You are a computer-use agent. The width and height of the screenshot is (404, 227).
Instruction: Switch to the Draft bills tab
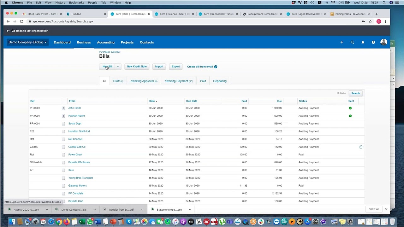[118, 81]
